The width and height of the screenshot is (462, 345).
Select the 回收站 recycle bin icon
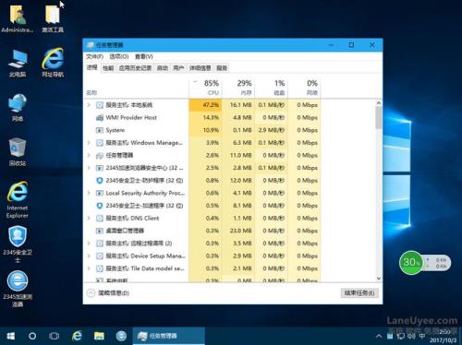[18, 152]
